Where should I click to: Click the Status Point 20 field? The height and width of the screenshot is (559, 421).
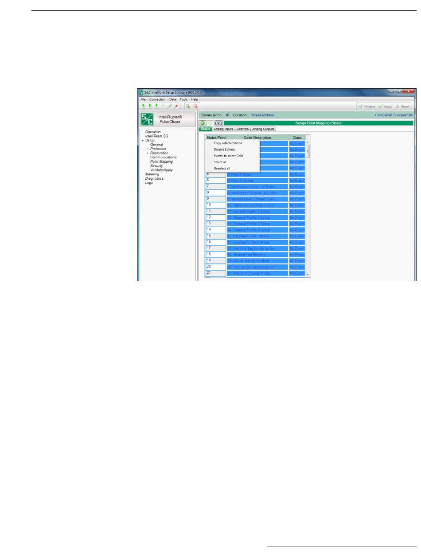[x=216, y=267]
